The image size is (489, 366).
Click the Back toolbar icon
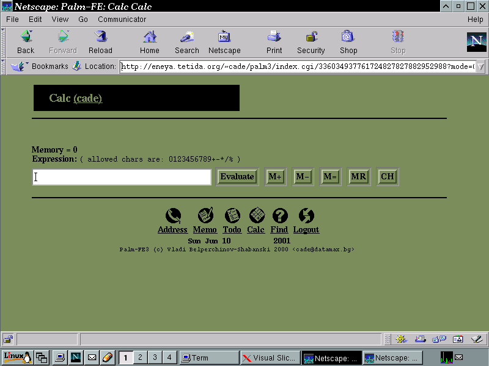click(26, 37)
